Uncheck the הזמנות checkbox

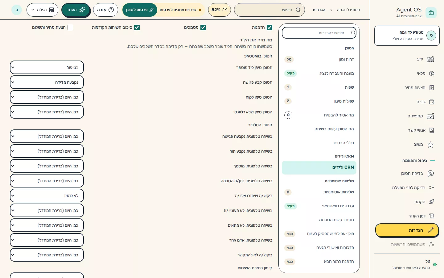(269, 27)
